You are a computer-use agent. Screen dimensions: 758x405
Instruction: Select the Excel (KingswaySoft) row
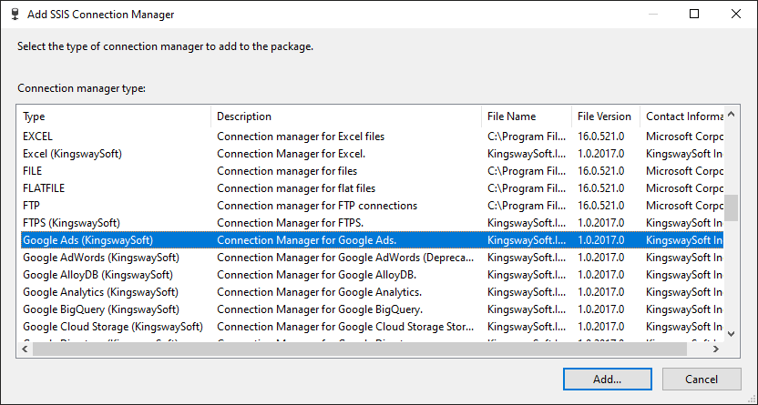tap(373, 154)
